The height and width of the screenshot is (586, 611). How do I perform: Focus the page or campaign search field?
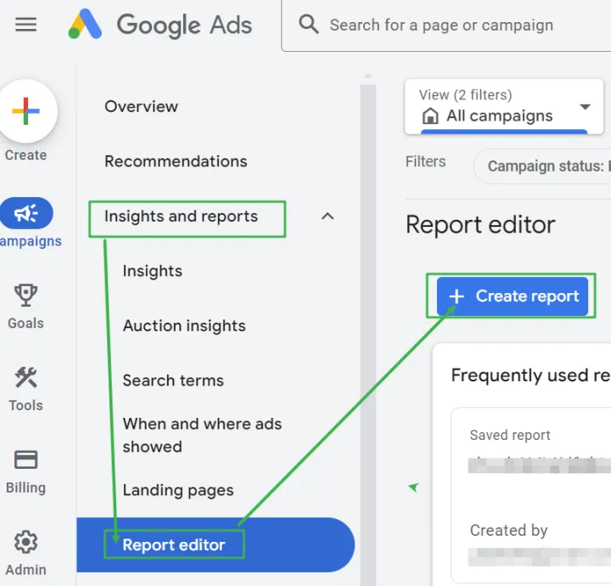tap(446, 25)
